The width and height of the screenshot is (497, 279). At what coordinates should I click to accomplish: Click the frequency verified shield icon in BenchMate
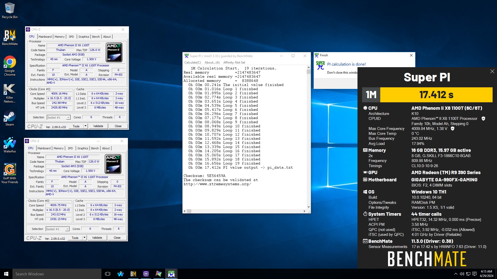(x=452, y=129)
